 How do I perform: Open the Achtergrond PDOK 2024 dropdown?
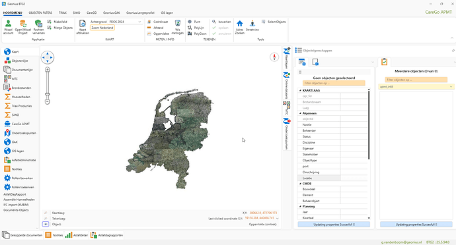125,22
